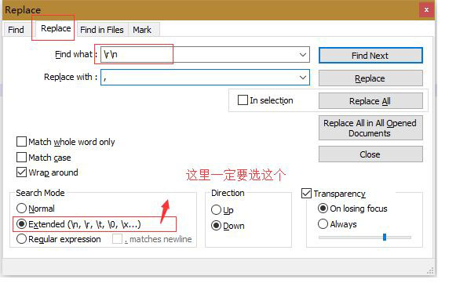467x301 pixels.
Task: Uncheck the Wrap around checkbox
Action: click(21, 172)
